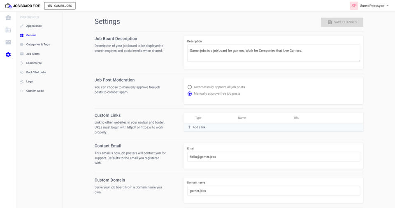Focus the contact Email input field
This screenshot has width=395, height=208.
(273, 157)
